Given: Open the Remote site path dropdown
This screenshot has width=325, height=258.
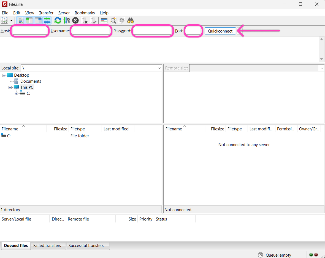Looking at the screenshot, I should (x=322, y=68).
